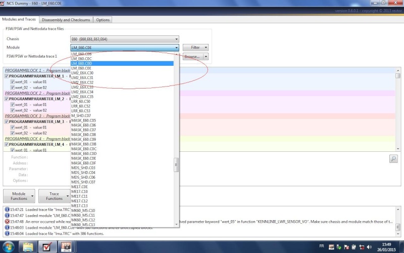Click the NCS Dummy checkmark taskbar icon
This screenshot has width=404, height=253.
tap(47, 247)
